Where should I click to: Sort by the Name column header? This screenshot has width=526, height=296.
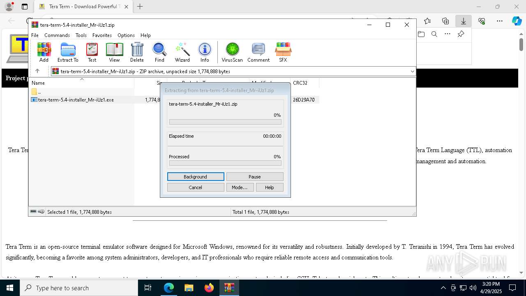coord(82,83)
